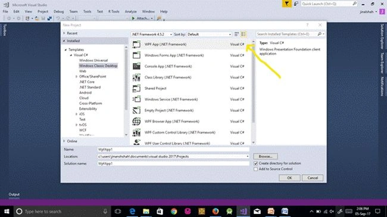Select Windows Universal in the tree
The height and width of the screenshot is (217, 387).
point(93,61)
